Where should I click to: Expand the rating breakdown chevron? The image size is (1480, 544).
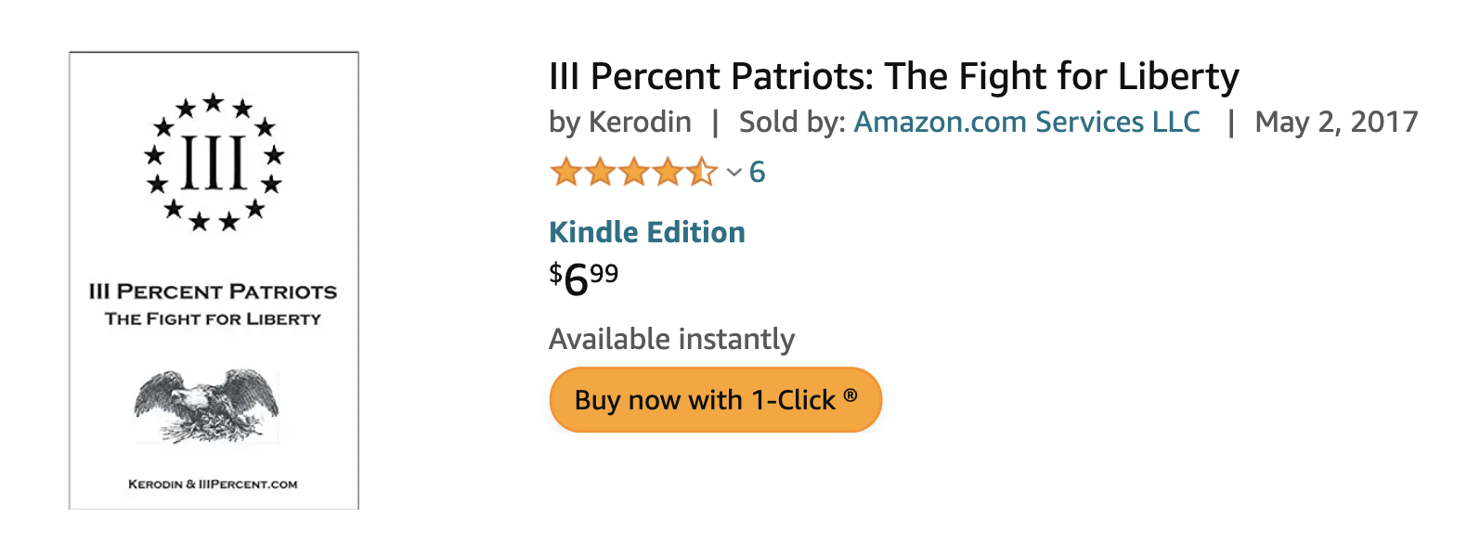click(734, 172)
